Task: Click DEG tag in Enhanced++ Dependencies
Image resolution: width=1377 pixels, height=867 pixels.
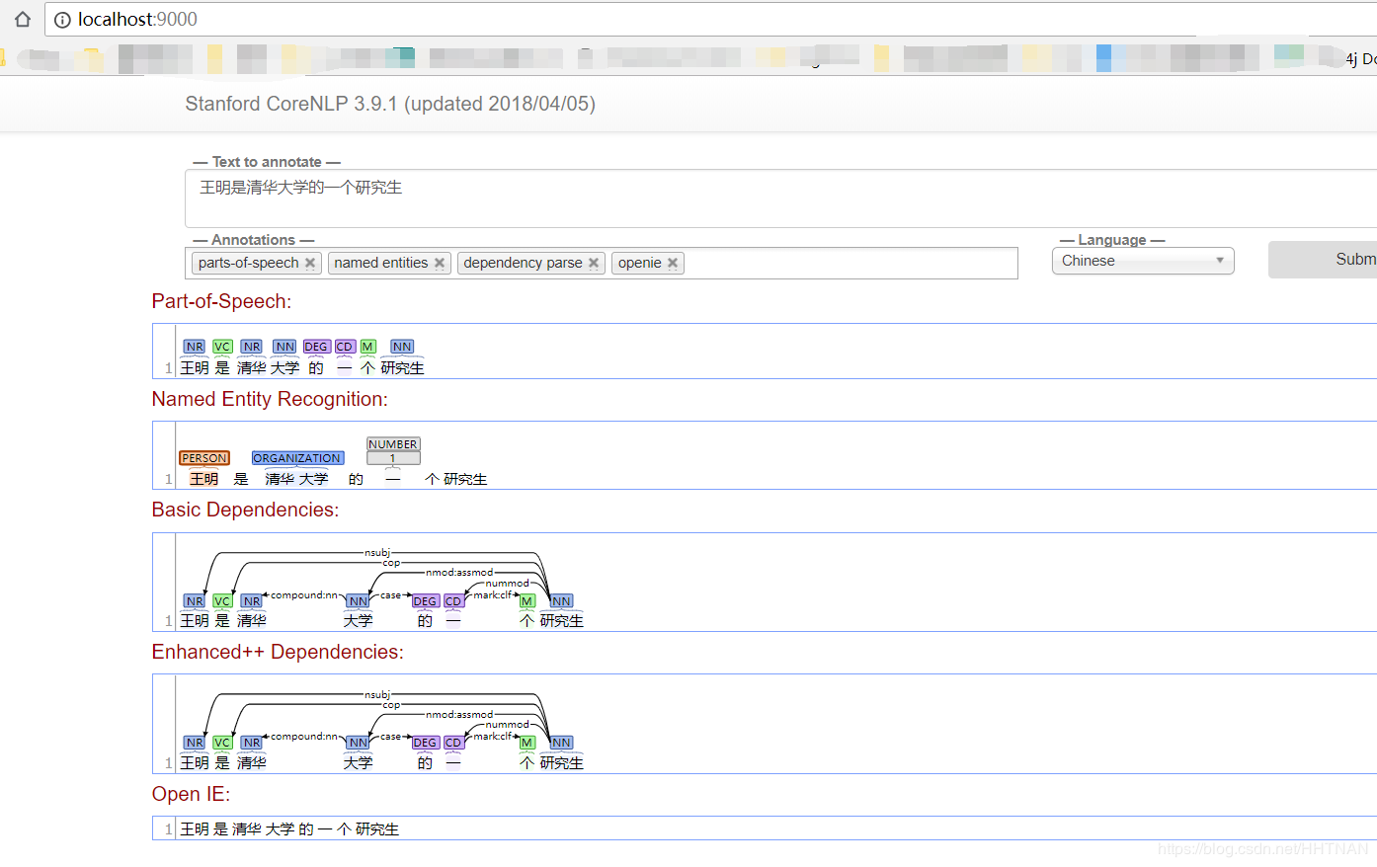Action: (x=425, y=743)
